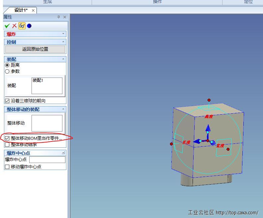
Task: Toggle the glasses preview icon
Action: coord(22,26)
